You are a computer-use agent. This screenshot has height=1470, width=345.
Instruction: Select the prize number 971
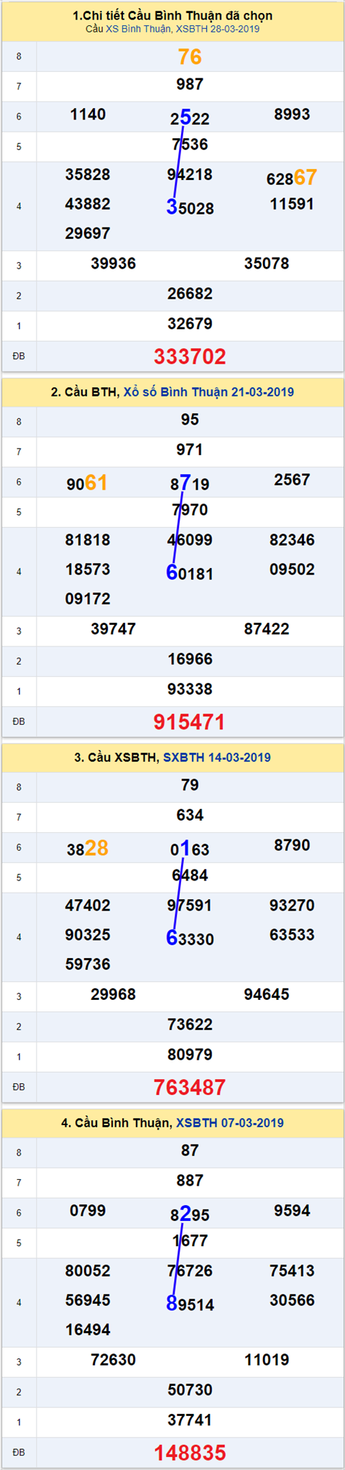[x=190, y=450]
